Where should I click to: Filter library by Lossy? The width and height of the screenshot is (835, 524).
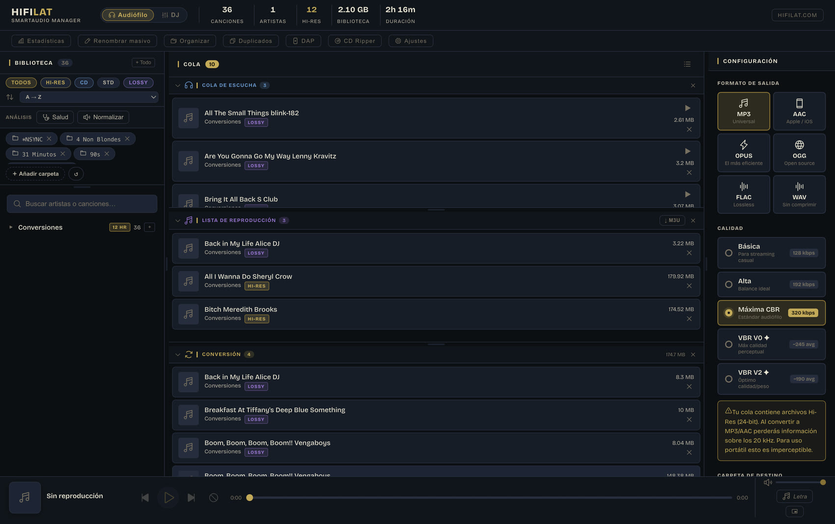click(139, 83)
